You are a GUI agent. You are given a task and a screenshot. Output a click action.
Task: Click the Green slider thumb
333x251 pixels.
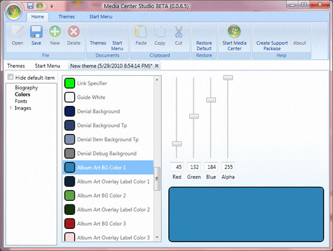tap(194, 116)
